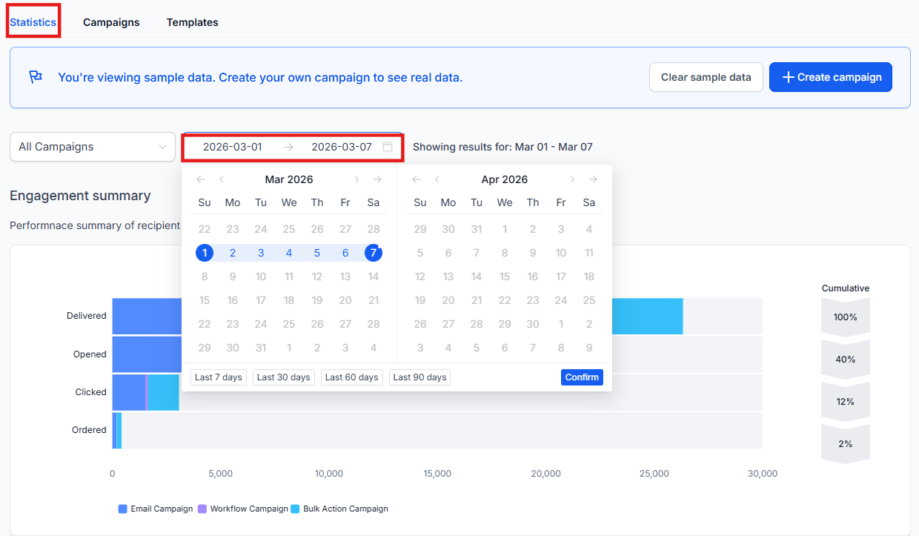Click the flag icon in sample data banner
The width and height of the screenshot is (919, 536).
tap(36, 77)
